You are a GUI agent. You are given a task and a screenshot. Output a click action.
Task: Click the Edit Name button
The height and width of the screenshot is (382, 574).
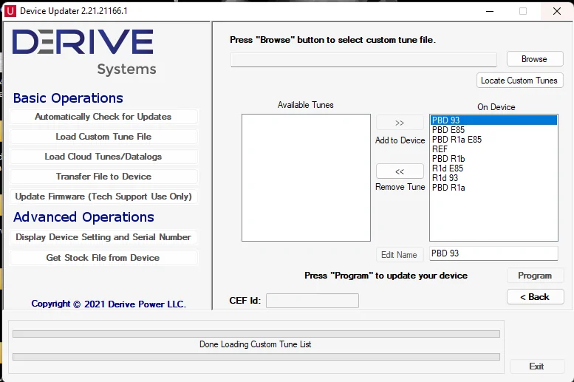[x=400, y=255]
